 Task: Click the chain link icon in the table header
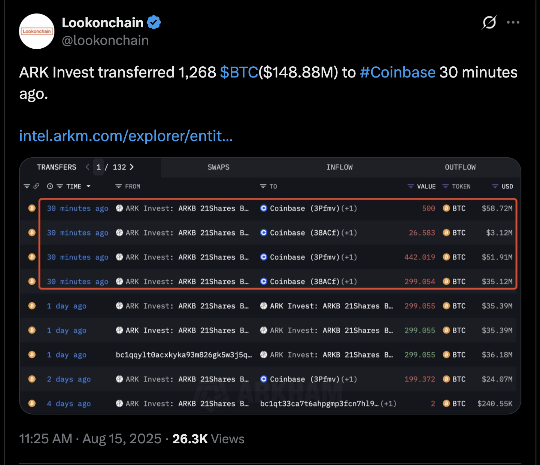click(36, 186)
